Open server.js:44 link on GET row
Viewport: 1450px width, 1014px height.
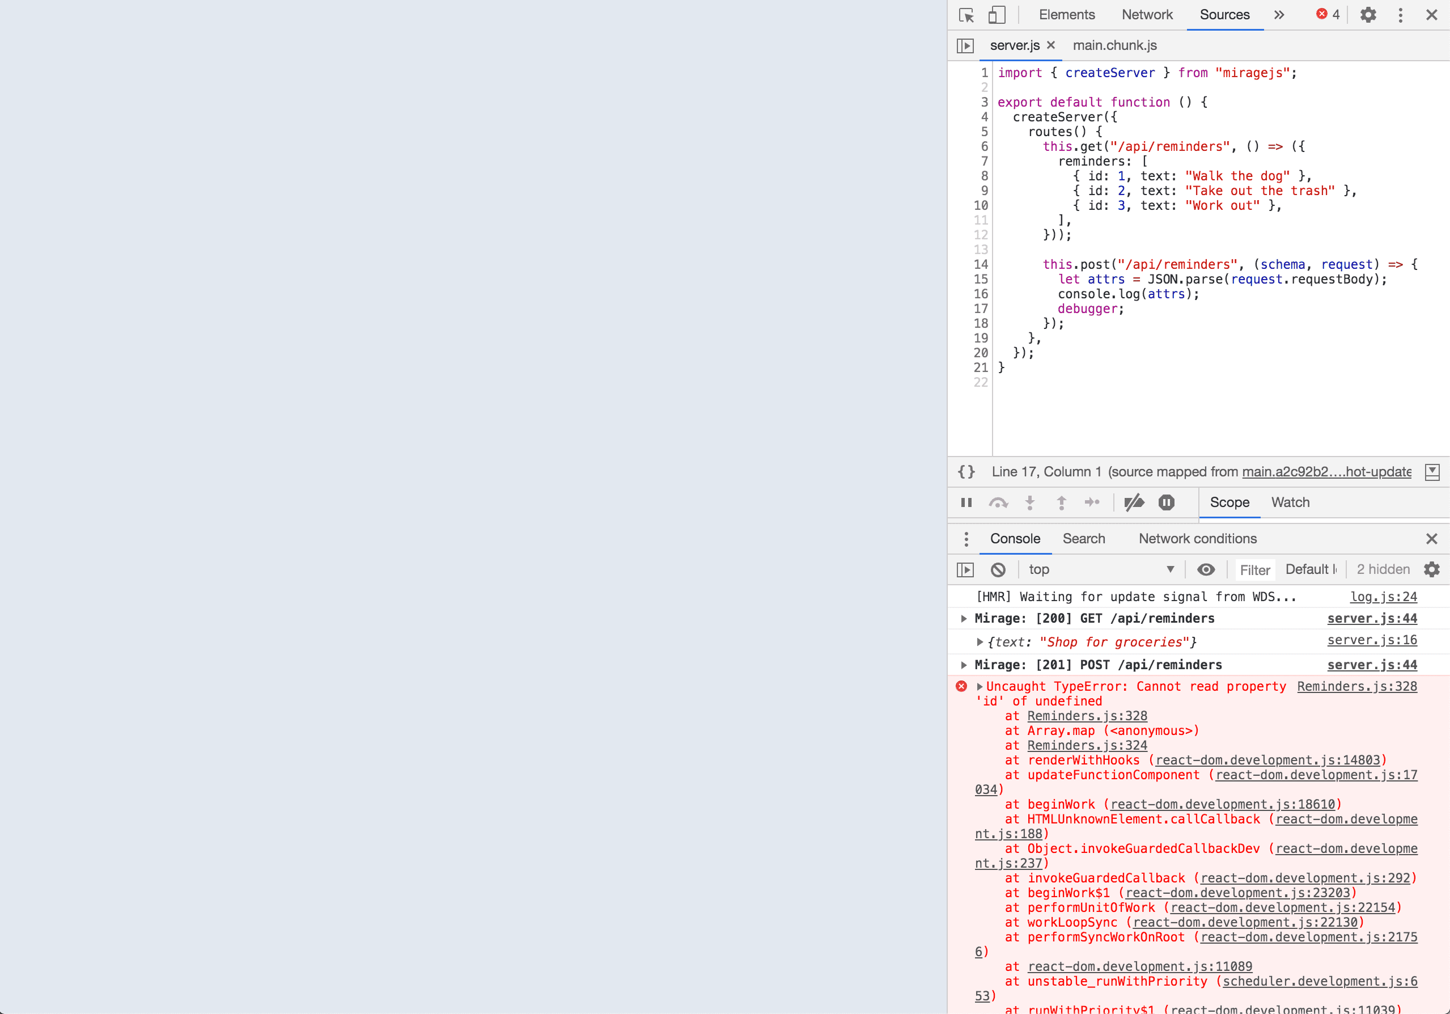[x=1372, y=619]
